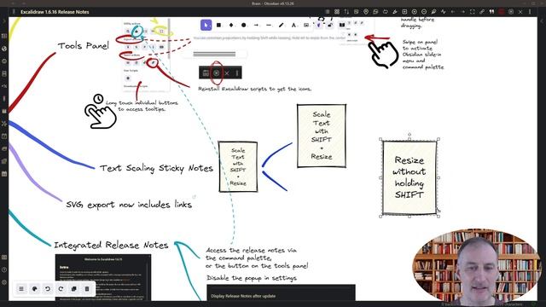Select the Excalidraw 1.6.16 Release Notes tab
The width and height of the screenshot is (546, 307).
tap(55, 12)
